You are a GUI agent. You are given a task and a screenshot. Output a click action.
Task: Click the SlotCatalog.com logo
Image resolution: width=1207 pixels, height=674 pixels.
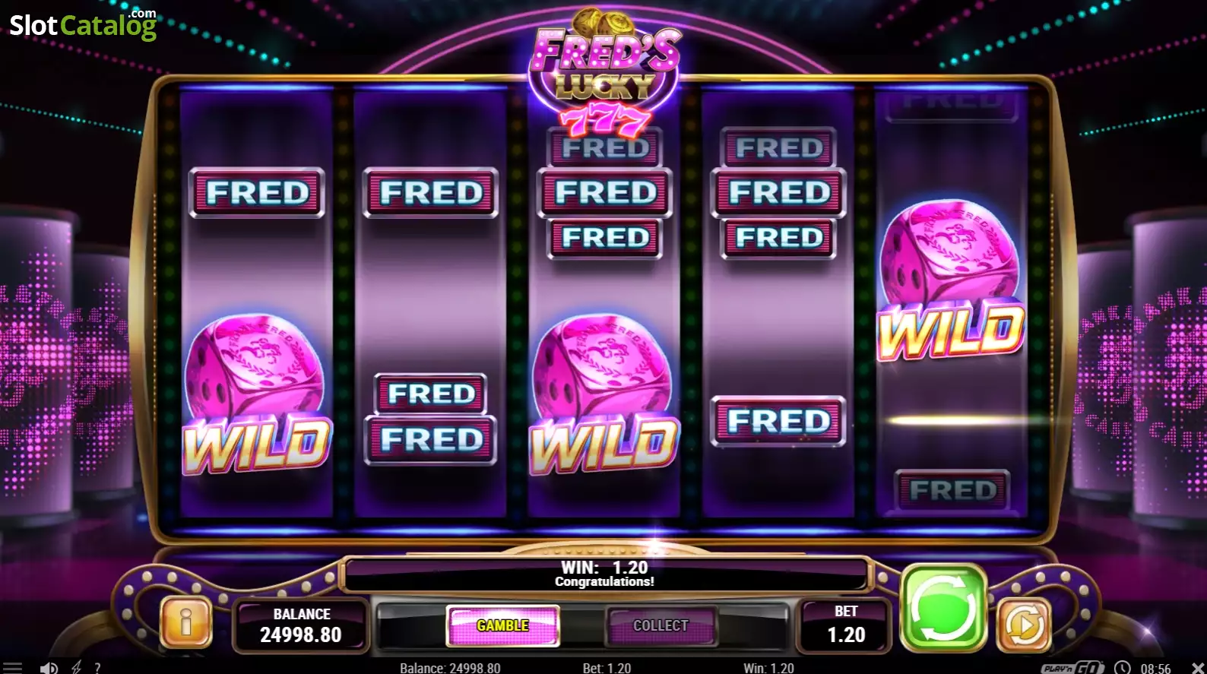point(83,24)
